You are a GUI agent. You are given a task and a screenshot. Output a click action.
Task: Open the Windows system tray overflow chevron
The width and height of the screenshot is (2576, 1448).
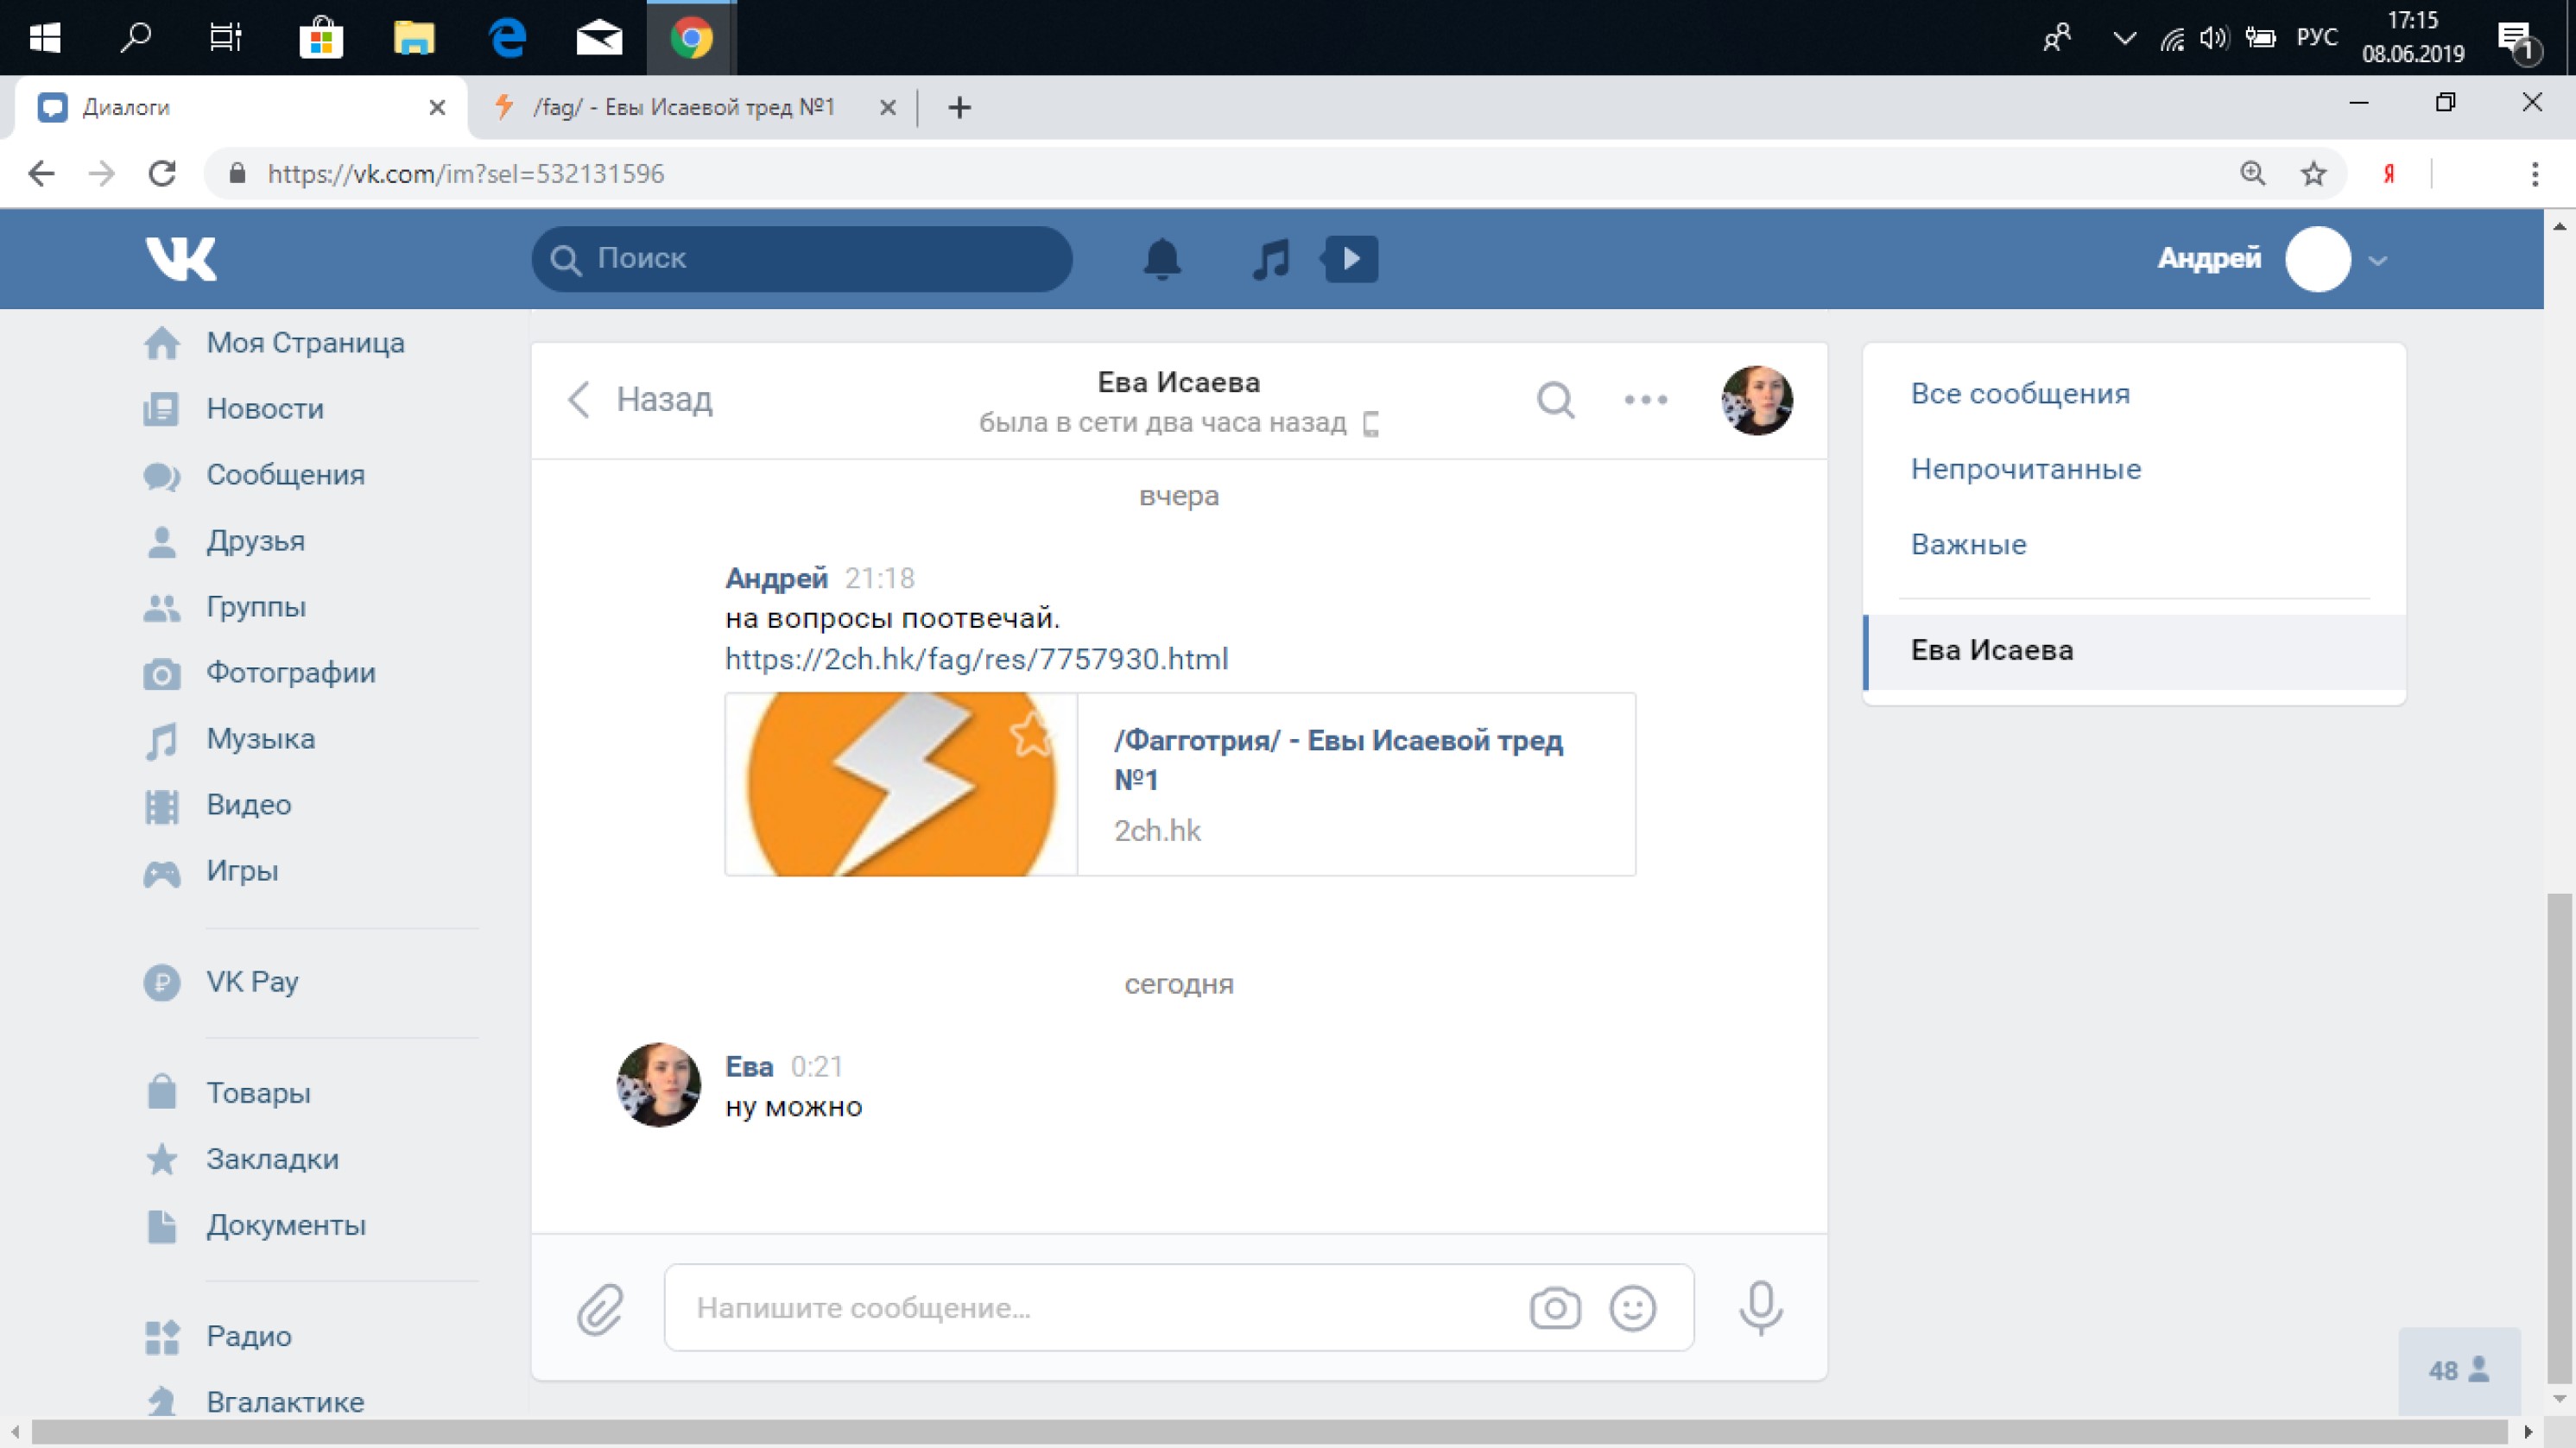coord(2124,39)
